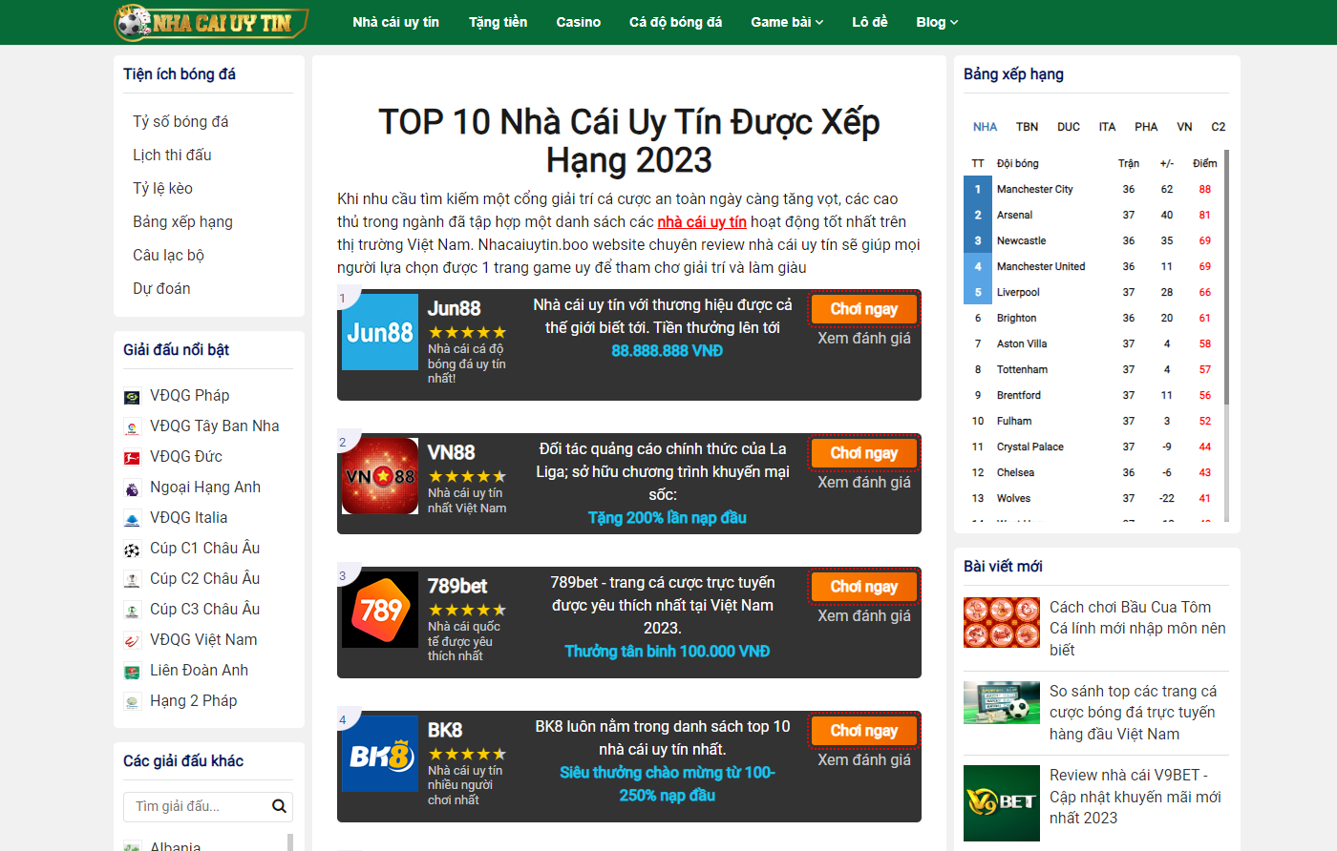Click the BK8 bookmaker logo
Viewport: 1337px width, 851px height.
(x=380, y=754)
